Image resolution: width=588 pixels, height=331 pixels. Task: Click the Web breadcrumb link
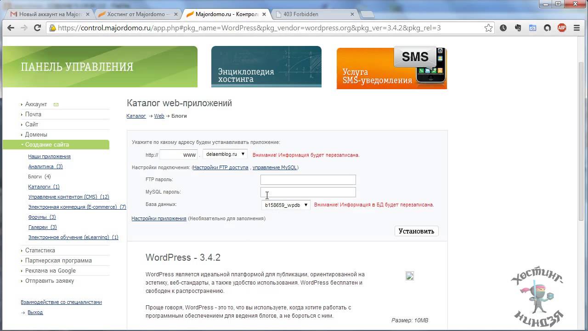[159, 116]
